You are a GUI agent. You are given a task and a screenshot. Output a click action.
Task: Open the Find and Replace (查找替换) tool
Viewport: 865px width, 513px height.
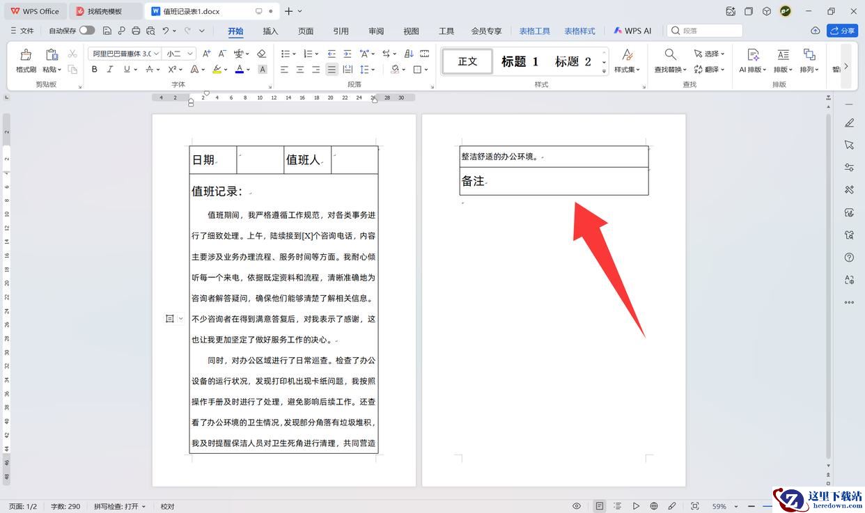[670, 61]
